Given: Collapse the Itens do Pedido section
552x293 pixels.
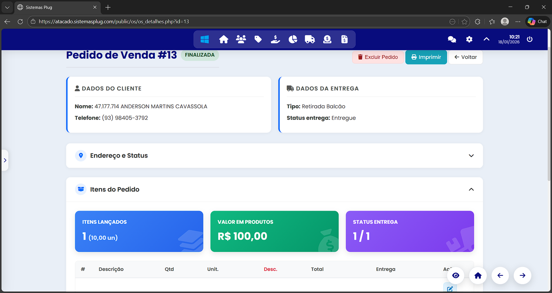Looking at the screenshot, I should (x=471, y=190).
